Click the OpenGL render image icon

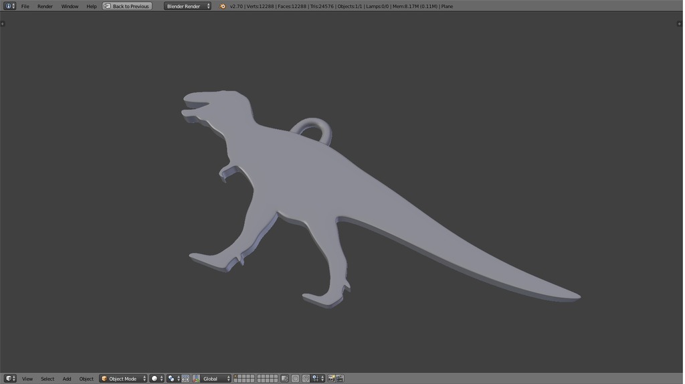[331, 379]
